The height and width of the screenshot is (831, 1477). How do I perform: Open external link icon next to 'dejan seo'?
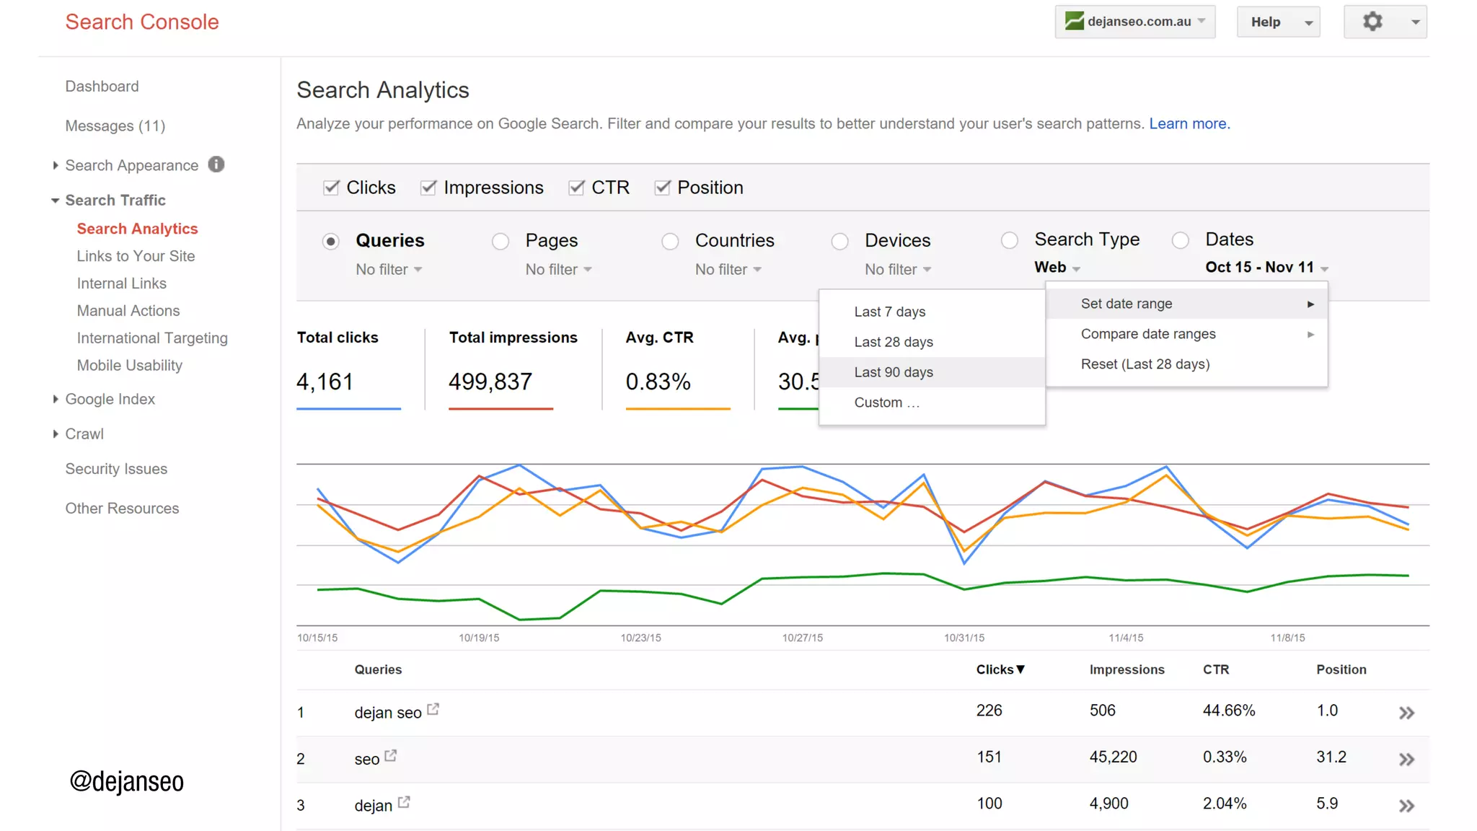click(x=433, y=710)
